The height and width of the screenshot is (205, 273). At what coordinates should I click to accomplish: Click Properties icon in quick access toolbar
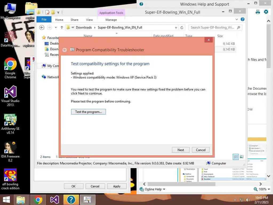pos(47,12)
